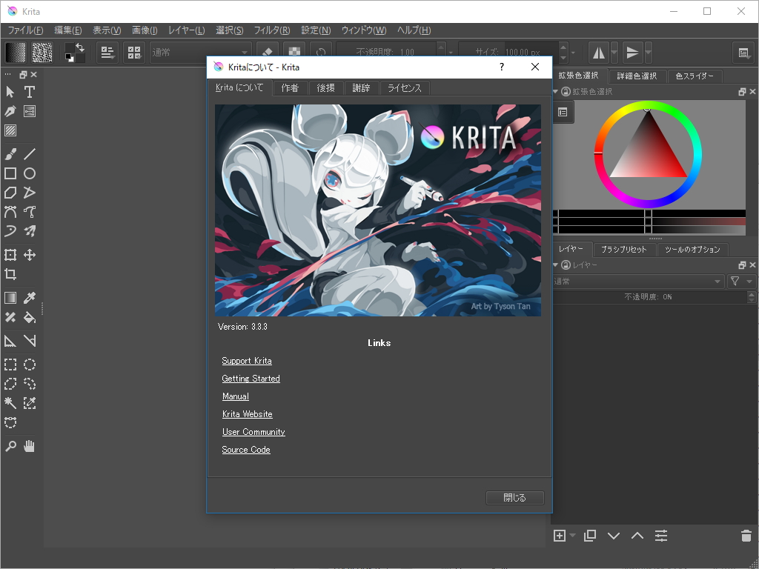This screenshot has width=759, height=569.
Task: Open the フィルタ menu
Action: click(272, 30)
